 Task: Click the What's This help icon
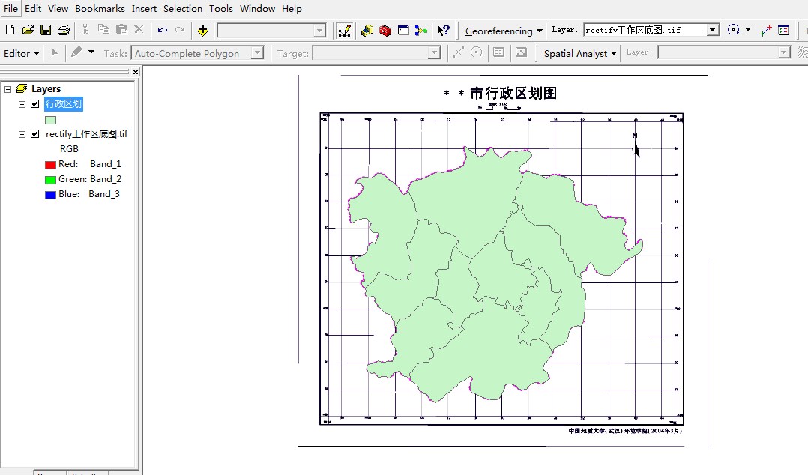coord(443,30)
